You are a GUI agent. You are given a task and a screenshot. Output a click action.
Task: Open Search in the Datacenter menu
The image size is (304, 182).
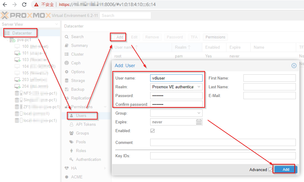[x=77, y=37]
